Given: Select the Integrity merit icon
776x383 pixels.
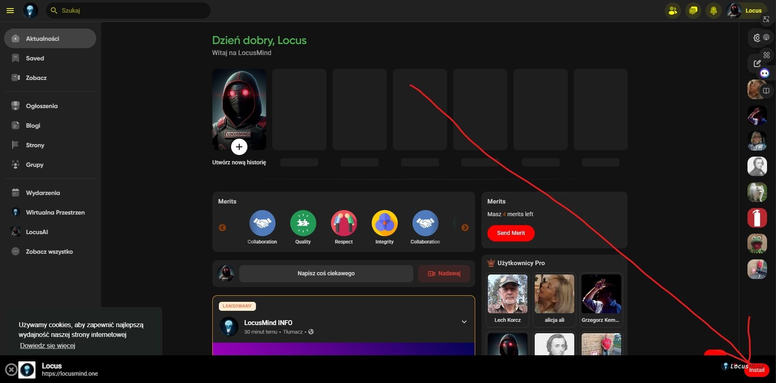Looking at the screenshot, I should (384, 223).
